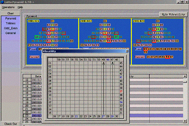Viewport: 189px width, 126px height.
Task: Open the Operations menu
Action: 8,8
